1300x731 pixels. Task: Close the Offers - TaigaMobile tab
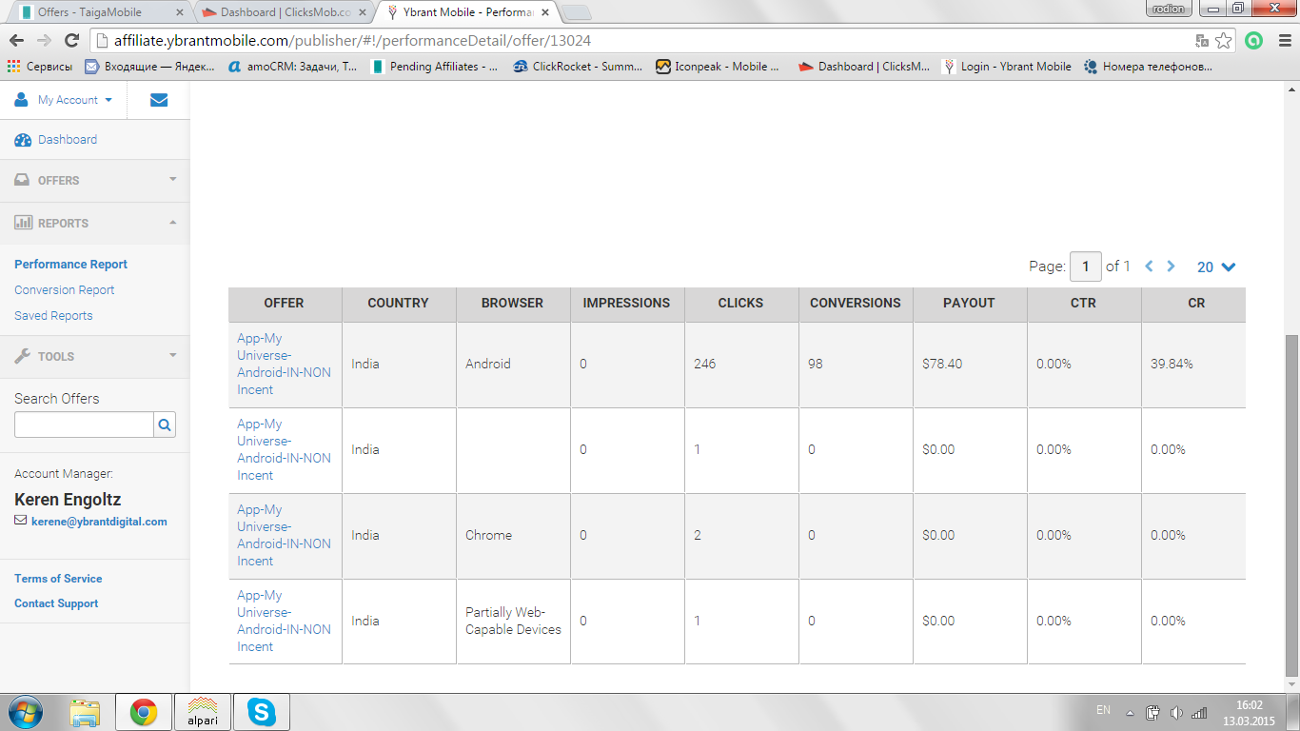pos(179,13)
